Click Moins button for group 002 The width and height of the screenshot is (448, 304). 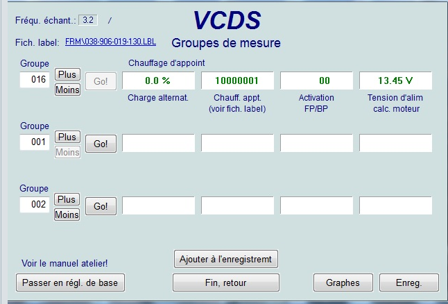pyautogui.click(x=67, y=214)
